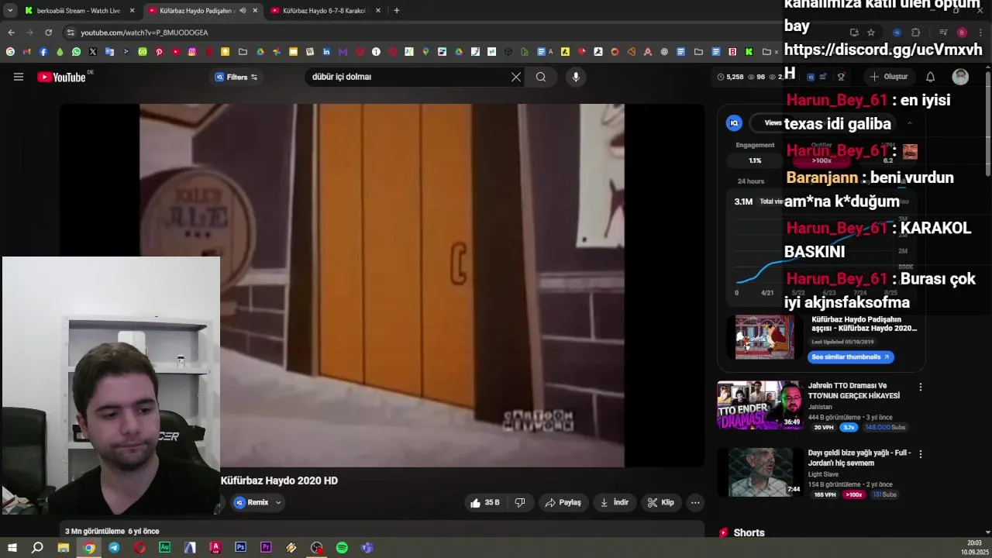Open options for Jahrein TTO video

pyautogui.click(x=920, y=387)
